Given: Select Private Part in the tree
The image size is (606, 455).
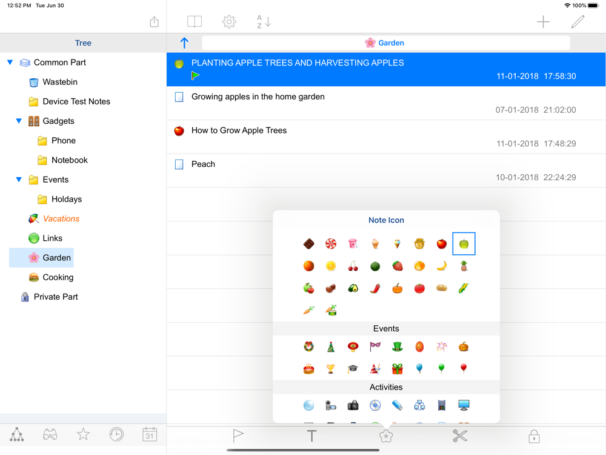Looking at the screenshot, I should (49, 297).
